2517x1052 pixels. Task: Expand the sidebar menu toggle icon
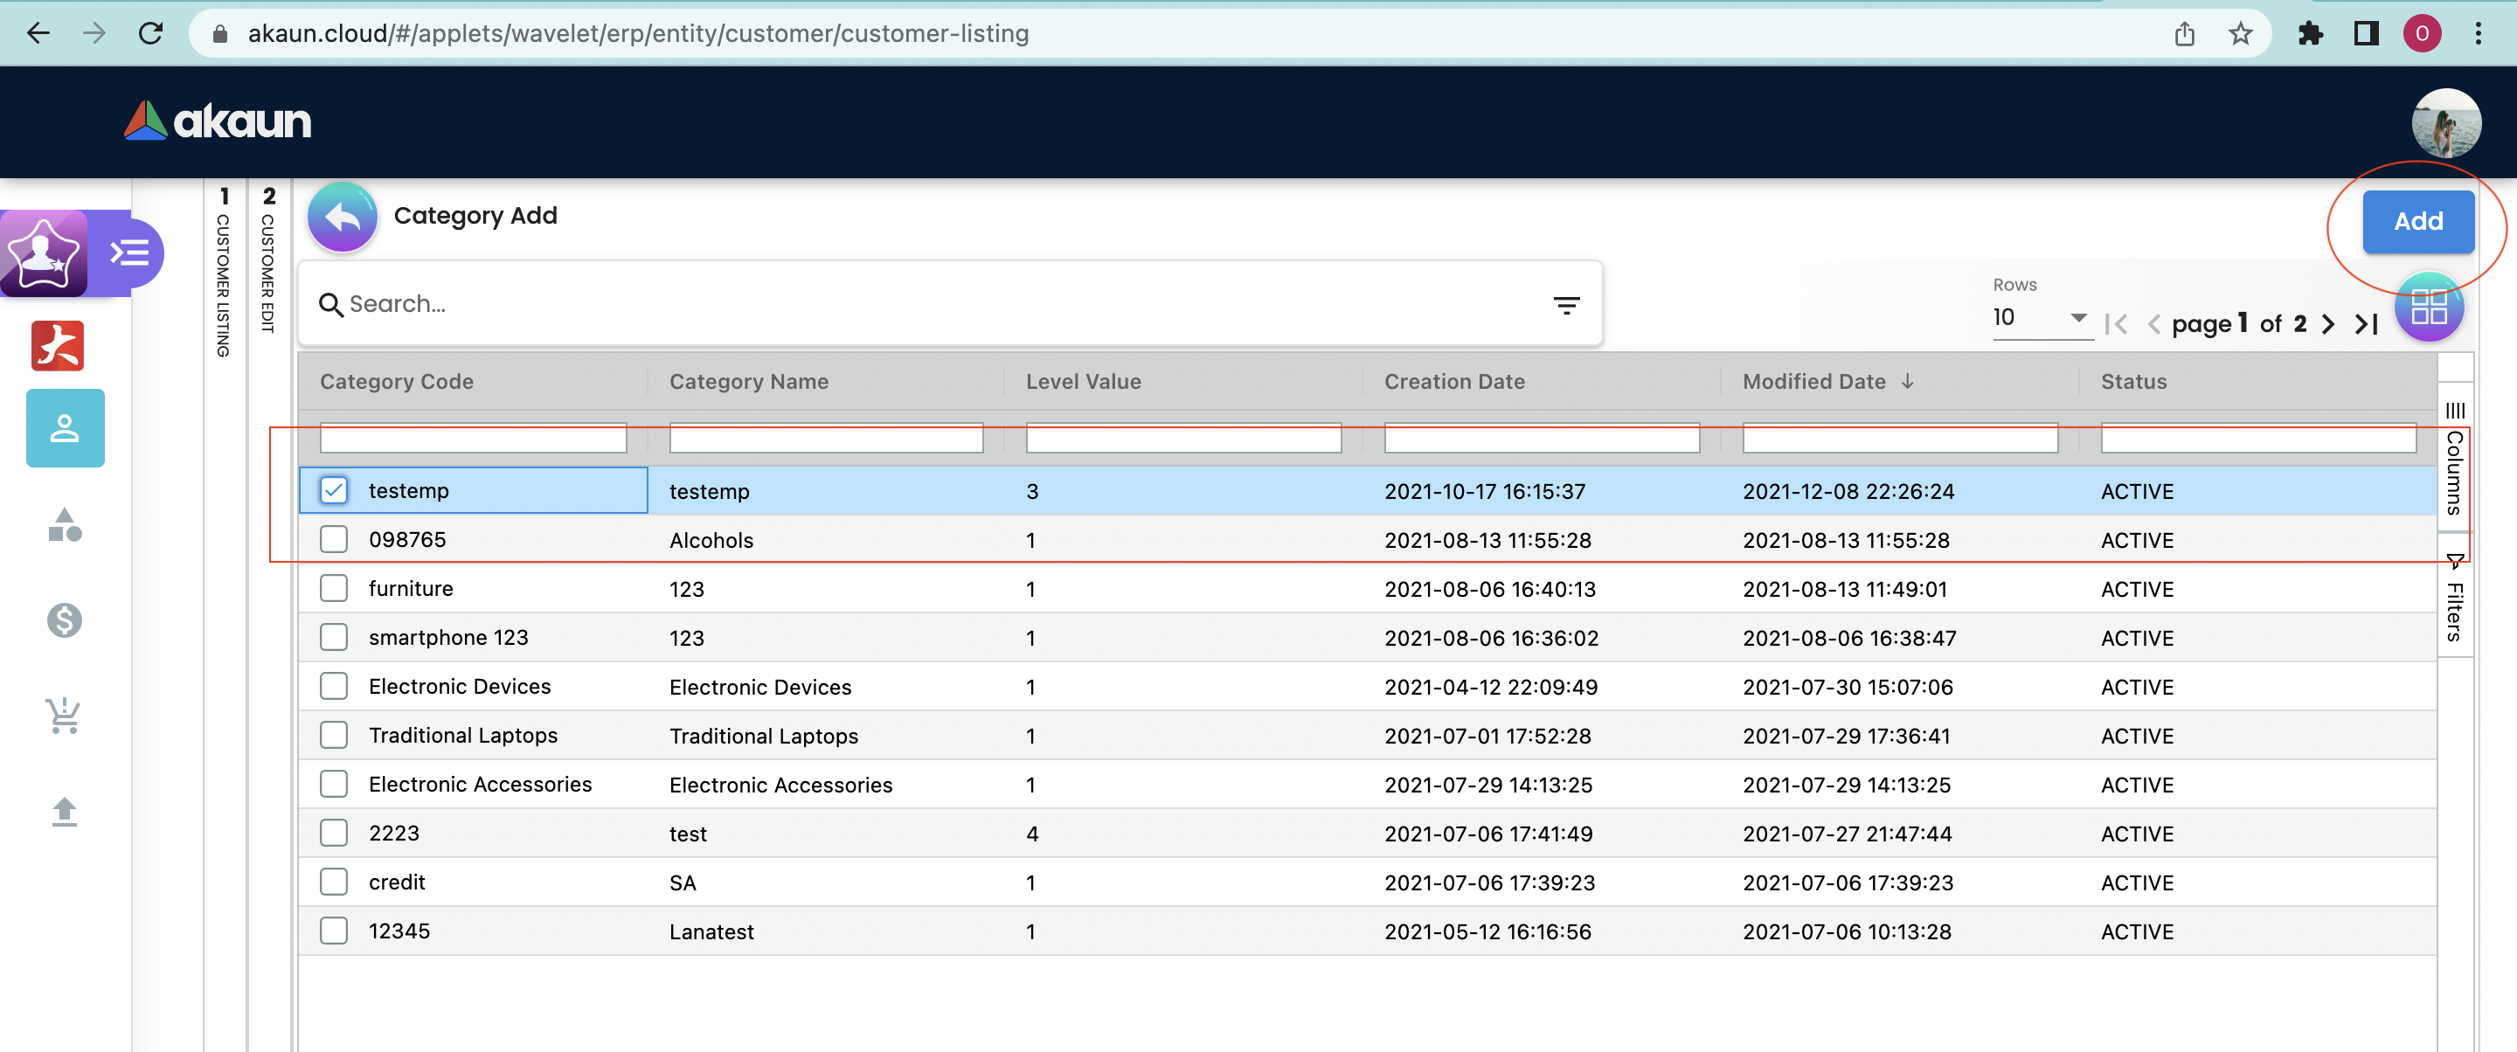[129, 254]
